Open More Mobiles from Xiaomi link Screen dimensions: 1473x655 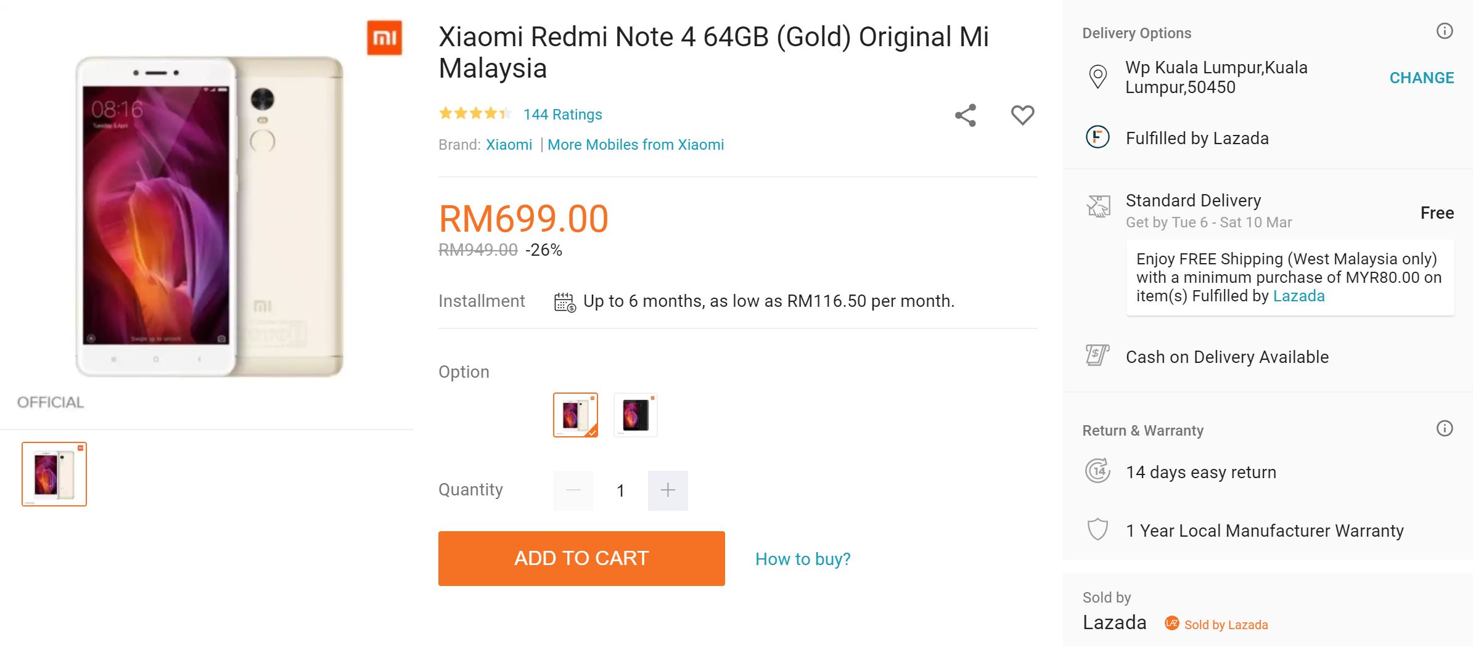click(636, 145)
